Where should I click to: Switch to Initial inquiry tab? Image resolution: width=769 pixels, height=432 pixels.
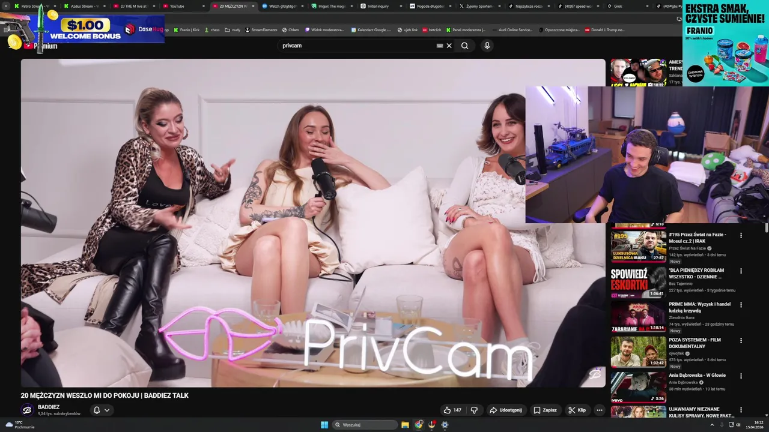pos(380,6)
